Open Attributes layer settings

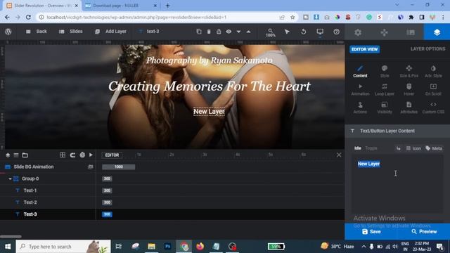(409, 108)
